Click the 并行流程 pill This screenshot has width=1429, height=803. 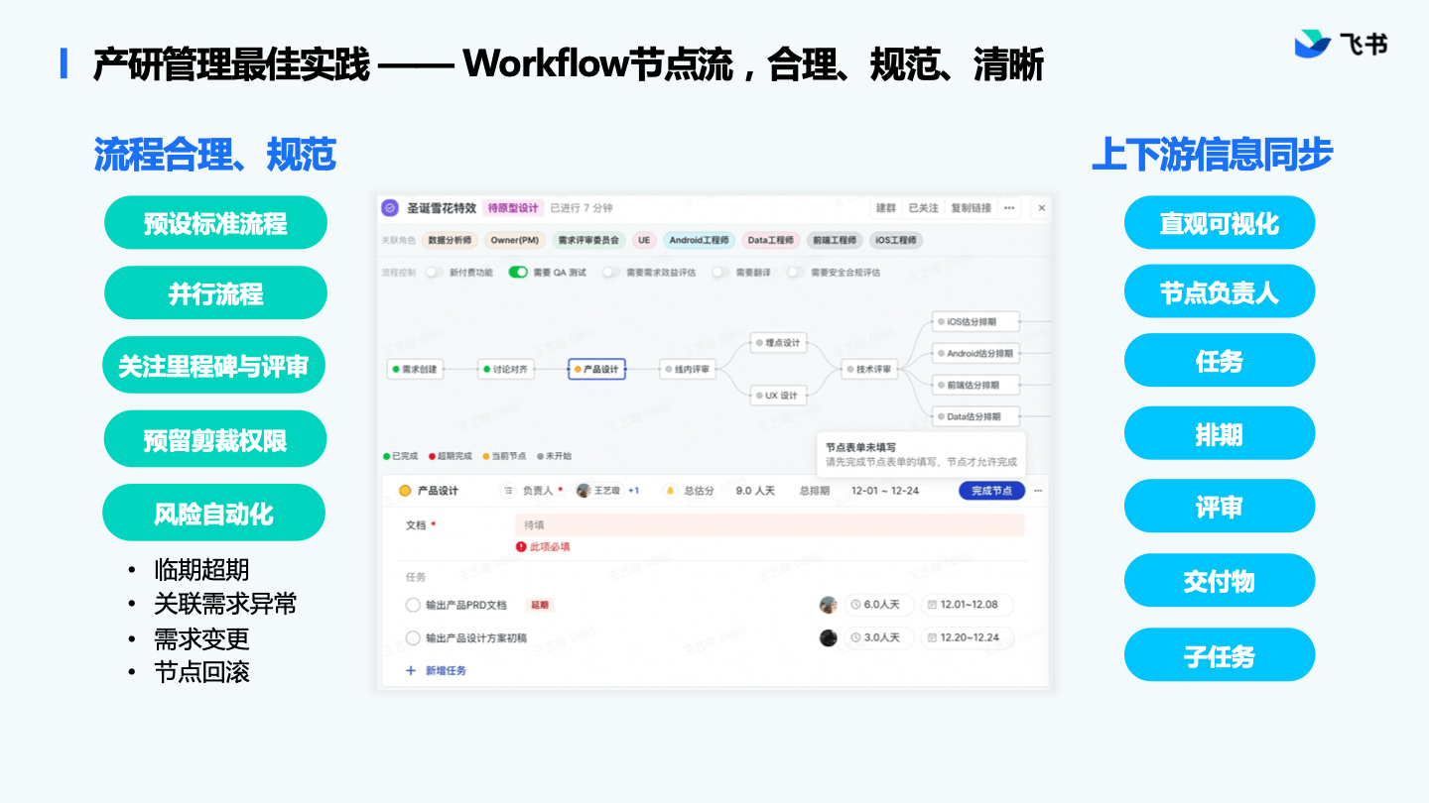click(215, 293)
